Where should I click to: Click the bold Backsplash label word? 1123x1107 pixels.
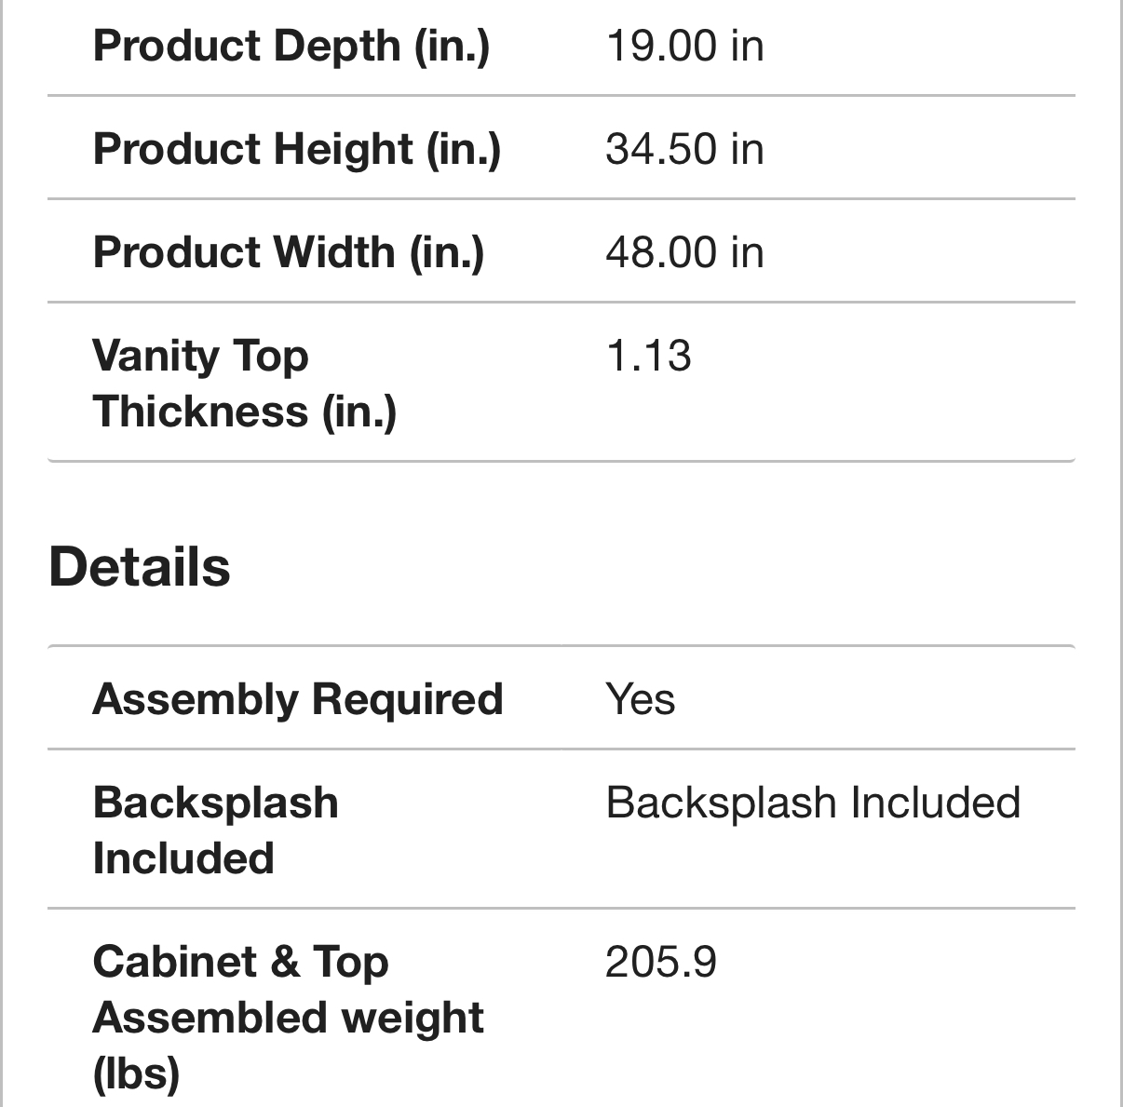coord(215,803)
